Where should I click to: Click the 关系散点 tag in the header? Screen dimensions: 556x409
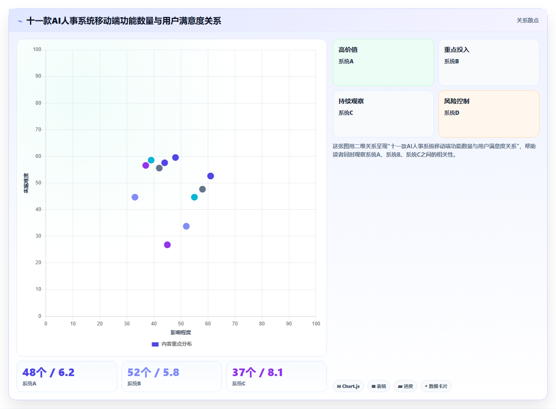[x=527, y=20]
